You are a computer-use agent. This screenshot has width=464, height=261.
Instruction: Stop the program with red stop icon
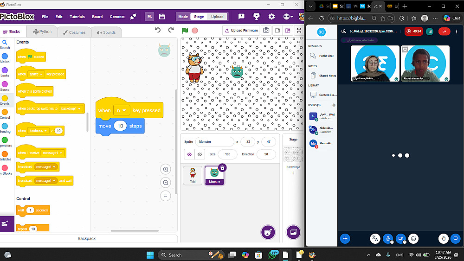click(x=195, y=31)
